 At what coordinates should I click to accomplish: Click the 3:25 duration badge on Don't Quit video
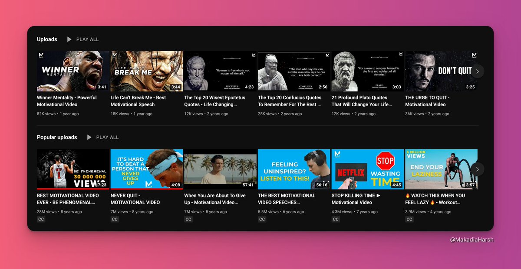(x=470, y=87)
